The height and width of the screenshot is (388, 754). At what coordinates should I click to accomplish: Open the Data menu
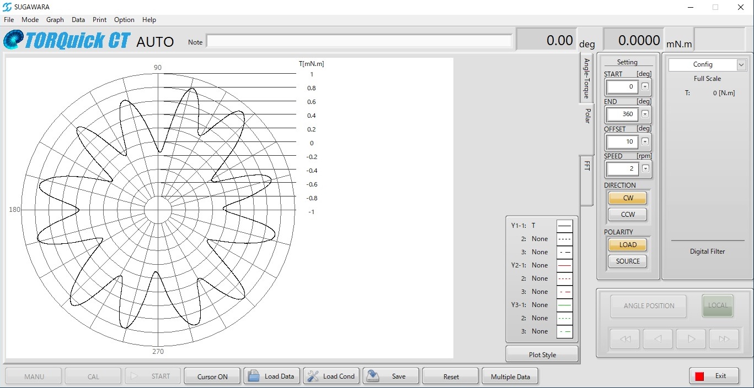coord(78,19)
